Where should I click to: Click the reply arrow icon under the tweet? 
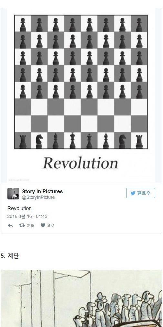[x=10, y=225]
